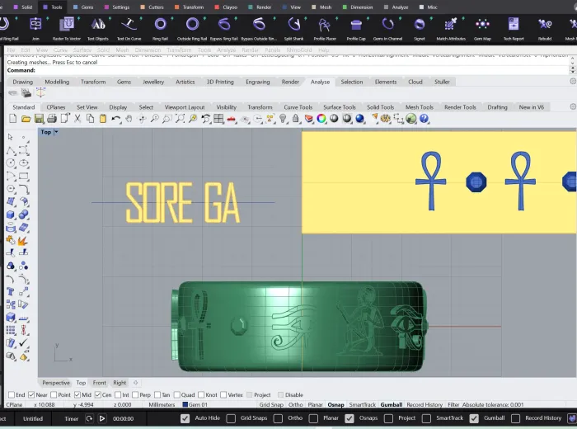Viewport: 577px width, 429px height.
Task: Create a new file in Standard toolbar
Action: click(x=13, y=119)
